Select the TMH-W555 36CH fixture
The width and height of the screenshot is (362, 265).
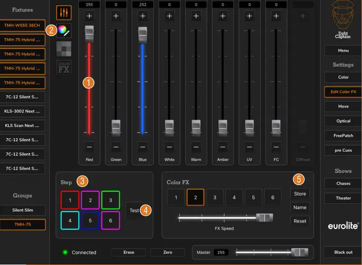(23, 25)
